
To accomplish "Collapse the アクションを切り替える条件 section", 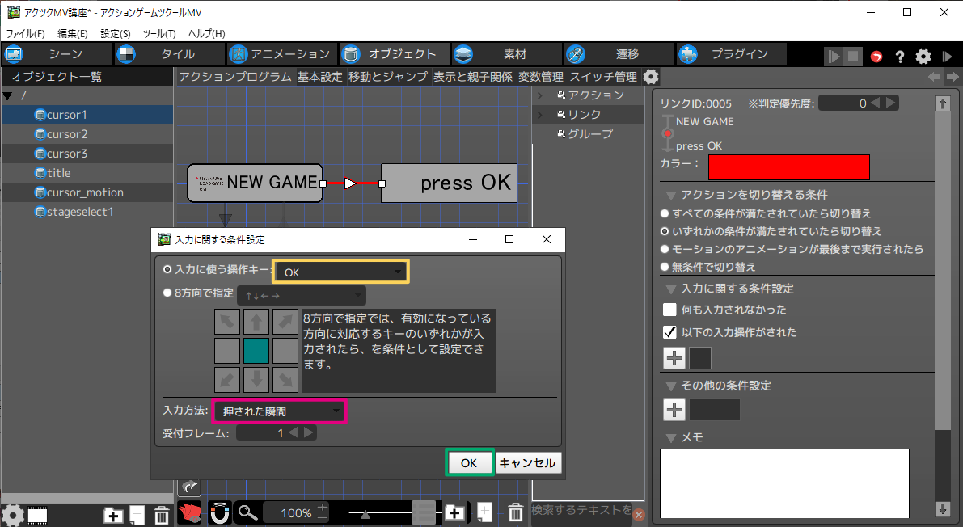I will (670, 195).
